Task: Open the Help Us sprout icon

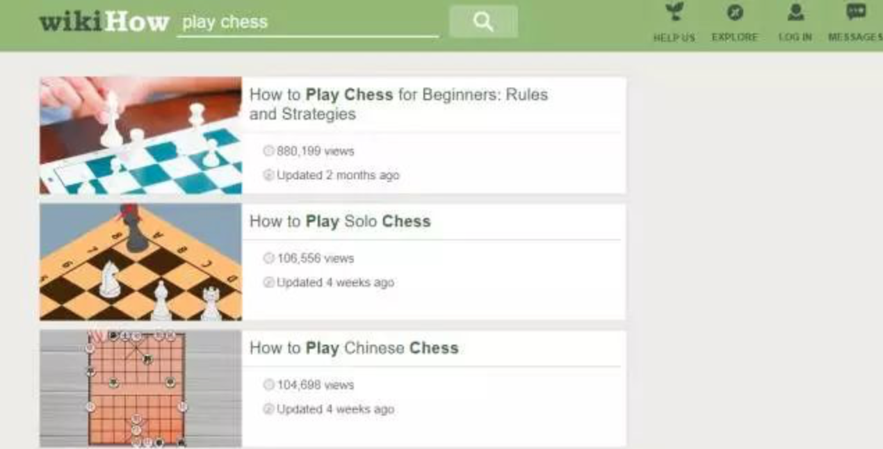Action: [674, 12]
